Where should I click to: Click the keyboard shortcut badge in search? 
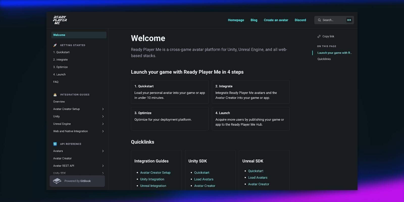(x=349, y=20)
